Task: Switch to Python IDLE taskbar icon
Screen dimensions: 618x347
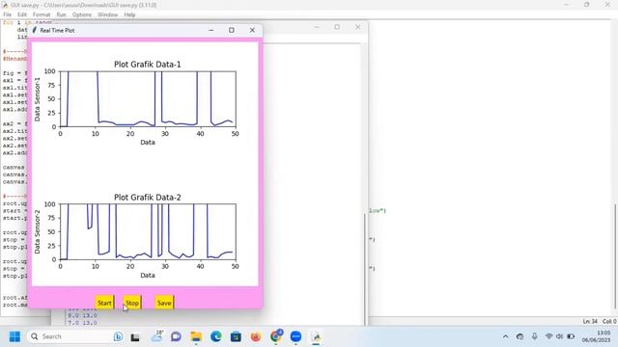Action: (x=316, y=336)
